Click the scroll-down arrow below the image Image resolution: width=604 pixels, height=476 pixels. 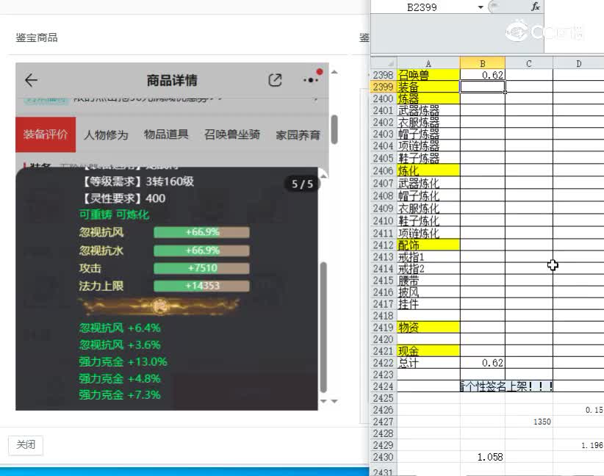click(323, 401)
